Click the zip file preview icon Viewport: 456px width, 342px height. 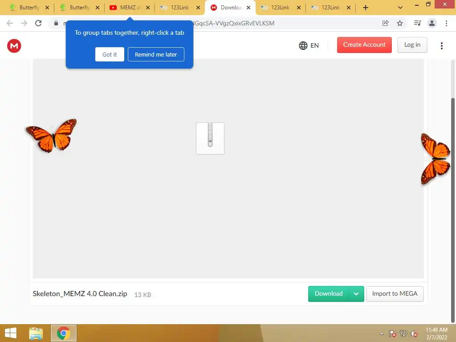click(x=210, y=138)
